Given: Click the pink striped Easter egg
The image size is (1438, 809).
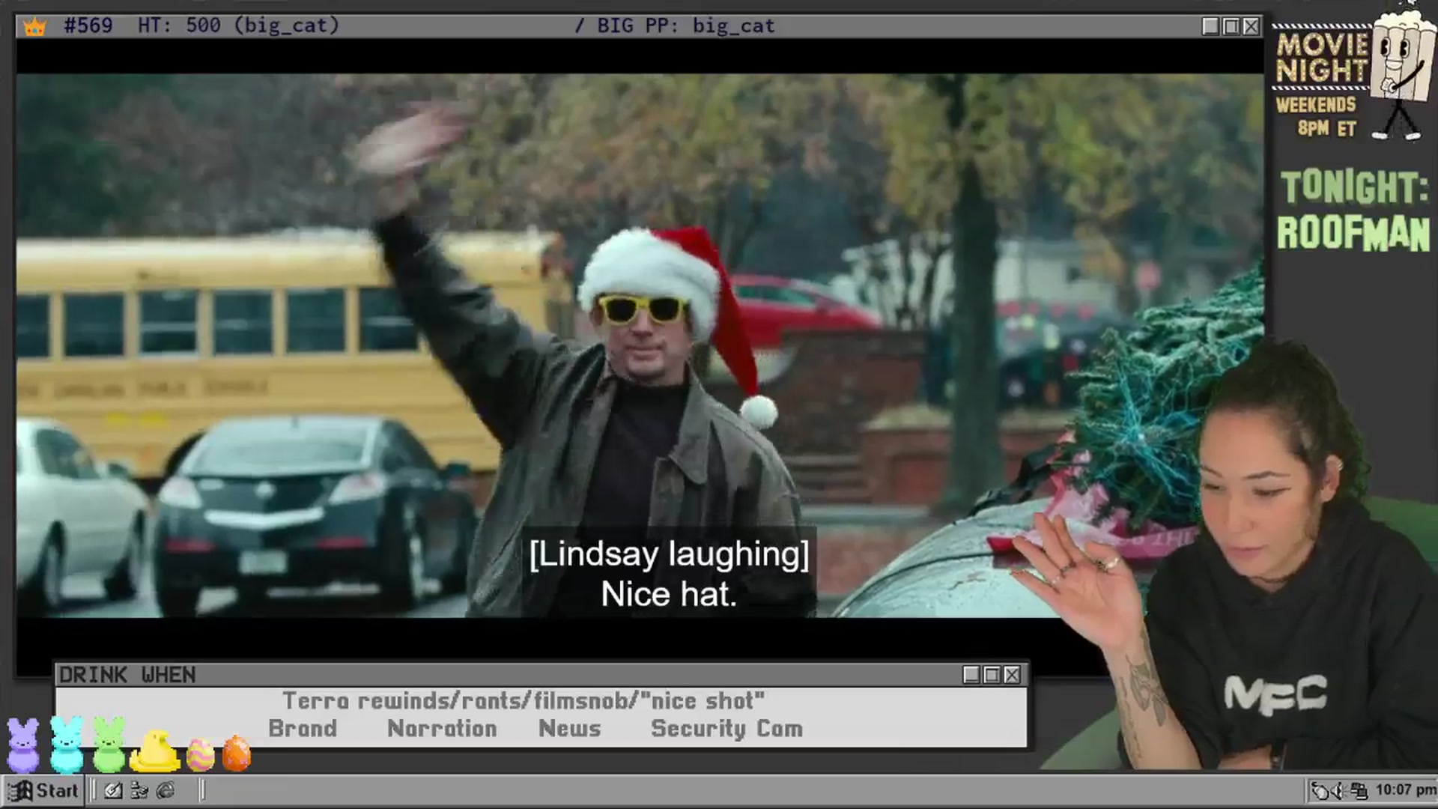Looking at the screenshot, I should coord(200,754).
